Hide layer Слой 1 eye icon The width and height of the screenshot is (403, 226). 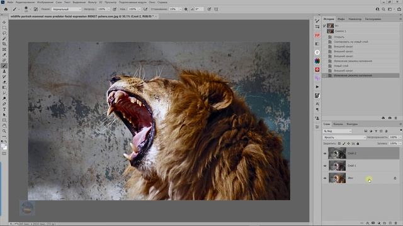(x=325, y=166)
